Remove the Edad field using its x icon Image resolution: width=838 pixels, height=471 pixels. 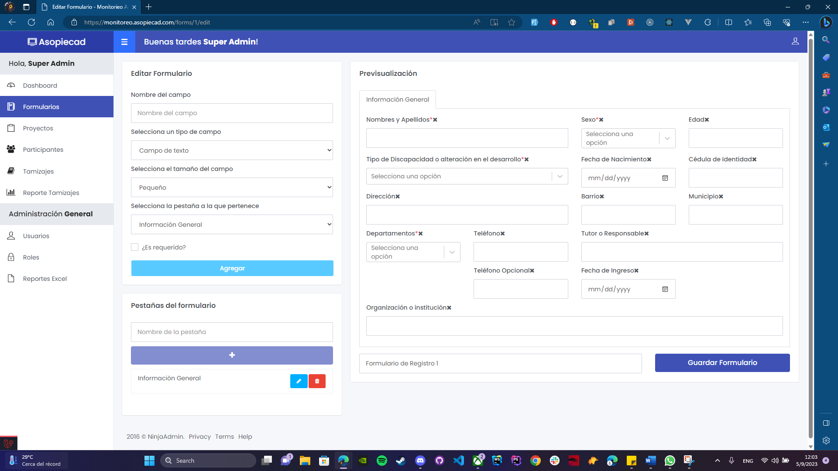point(707,120)
